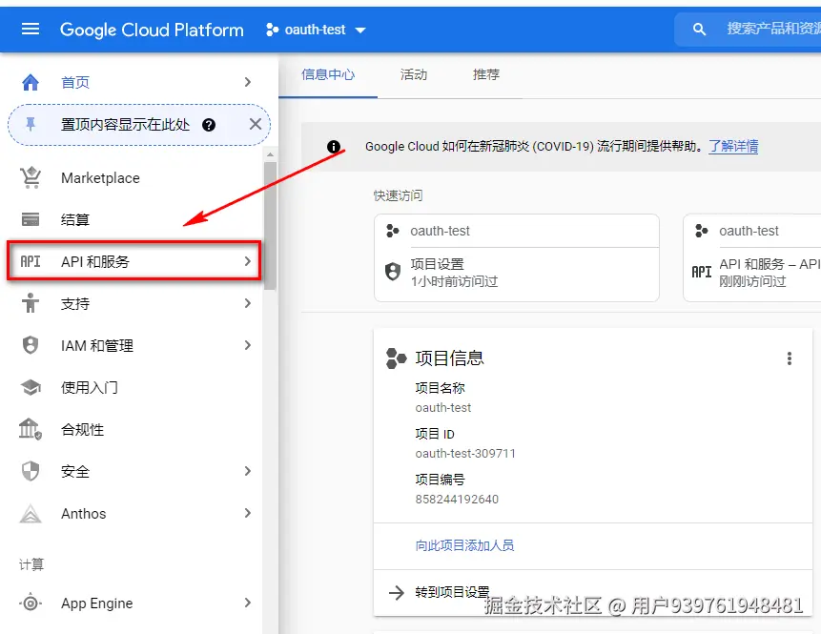Click the 合规性 compliance building icon
The image size is (821, 634).
tap(31, 429)
